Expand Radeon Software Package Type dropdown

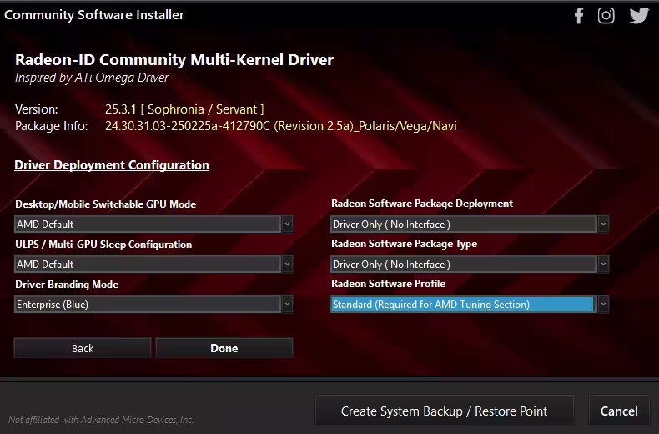click(470, 264)
